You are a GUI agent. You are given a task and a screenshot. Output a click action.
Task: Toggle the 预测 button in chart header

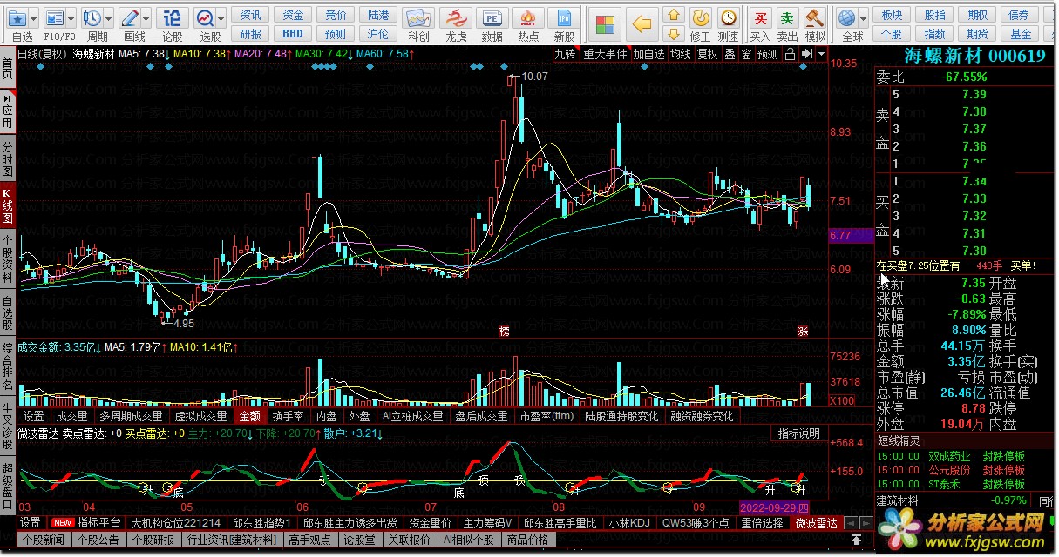(x=768, y=54)
